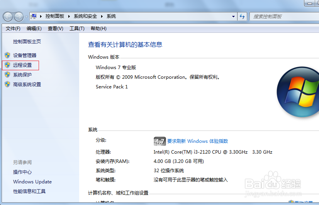
Task: Click 要求刷新 Windows 体验指数 link
Action: click(x=197, y=141)
